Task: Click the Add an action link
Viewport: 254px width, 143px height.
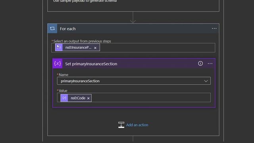Action: 137,125
